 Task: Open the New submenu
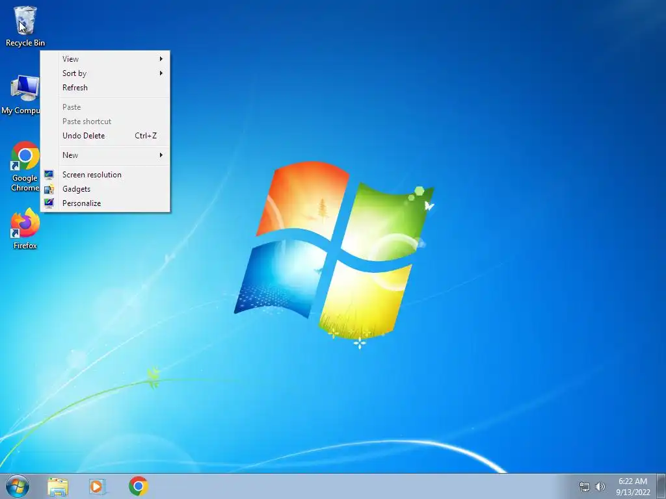tap(105, 155)
